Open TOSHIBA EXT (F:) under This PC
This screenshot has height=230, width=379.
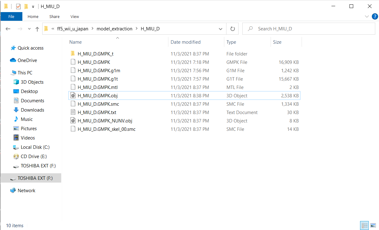click(38, 166)
